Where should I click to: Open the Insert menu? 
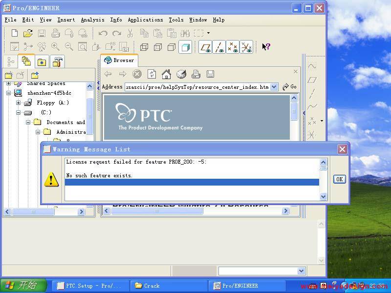click(x=66, y=20)
